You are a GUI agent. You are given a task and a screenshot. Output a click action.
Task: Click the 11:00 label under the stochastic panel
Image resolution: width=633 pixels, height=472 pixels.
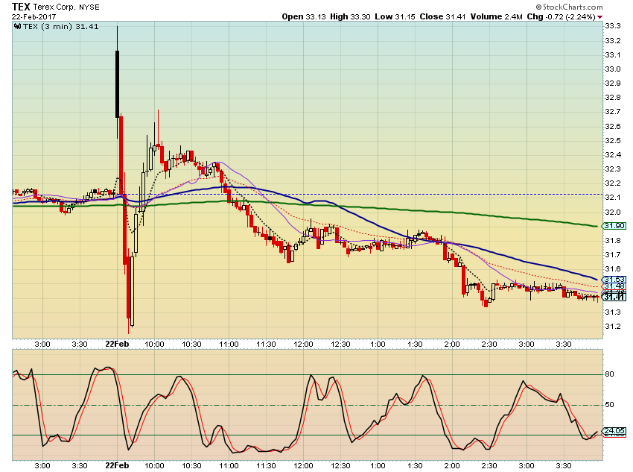tap(229, 466)
